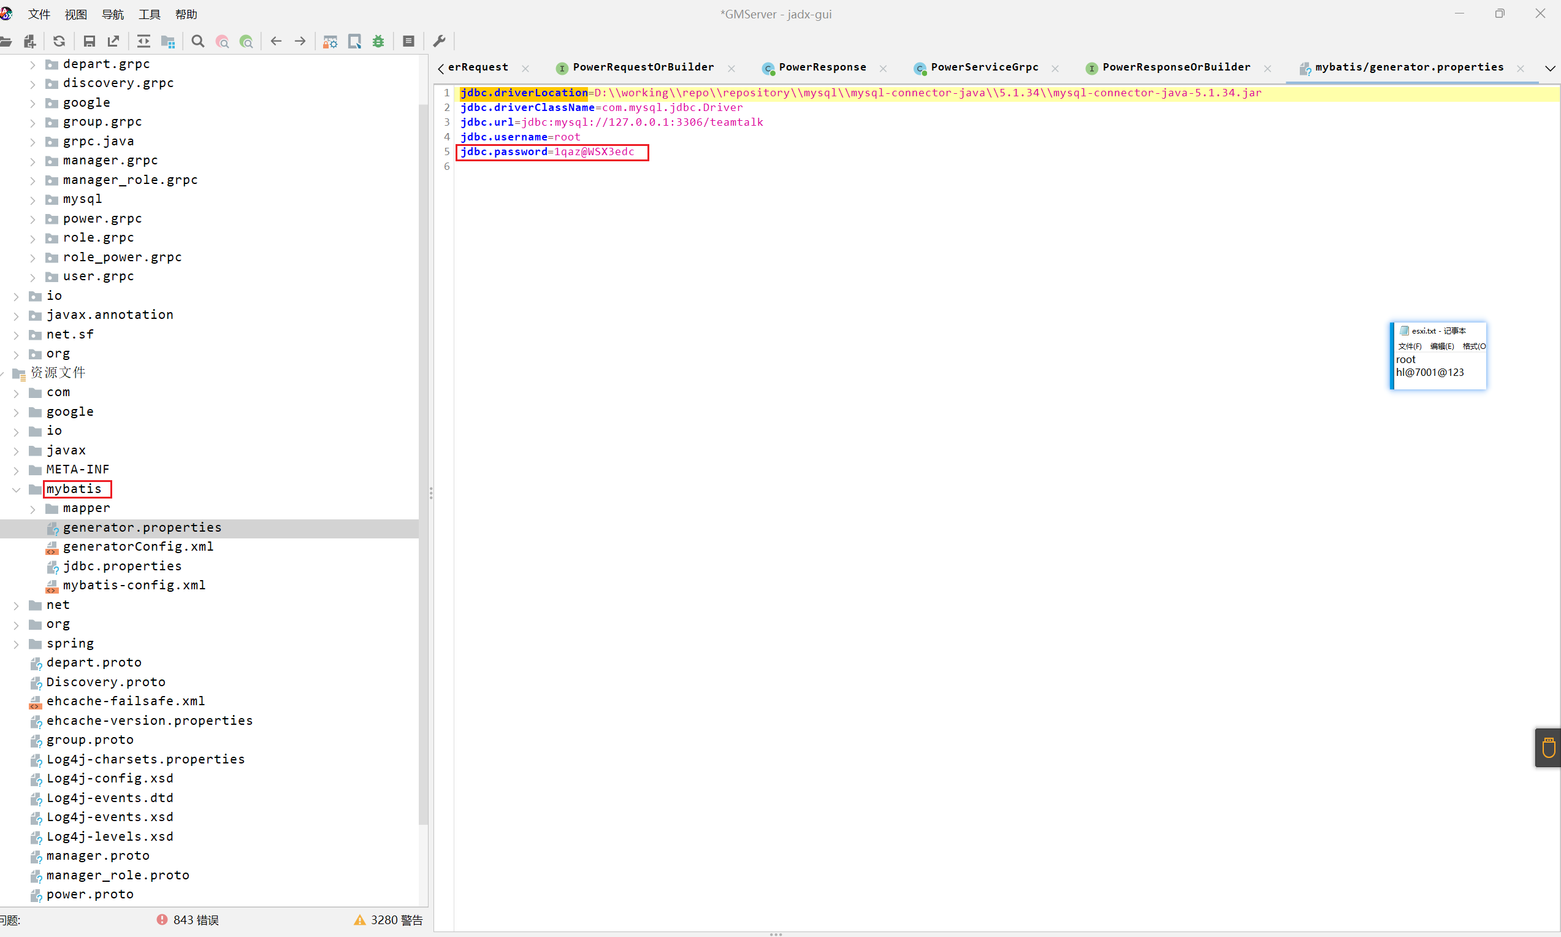This screenshot has width=1561, height=937.
Task: Open jdbc.properties in the tree
Action: 123,567
